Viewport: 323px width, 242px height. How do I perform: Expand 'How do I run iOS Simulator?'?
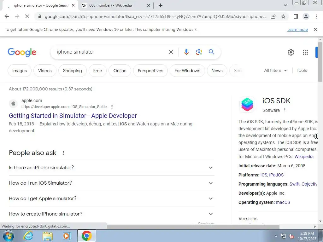coord(112,183)
